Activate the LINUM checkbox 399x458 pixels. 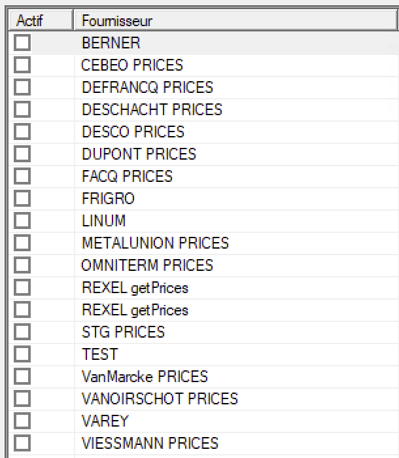click(22, 220)
